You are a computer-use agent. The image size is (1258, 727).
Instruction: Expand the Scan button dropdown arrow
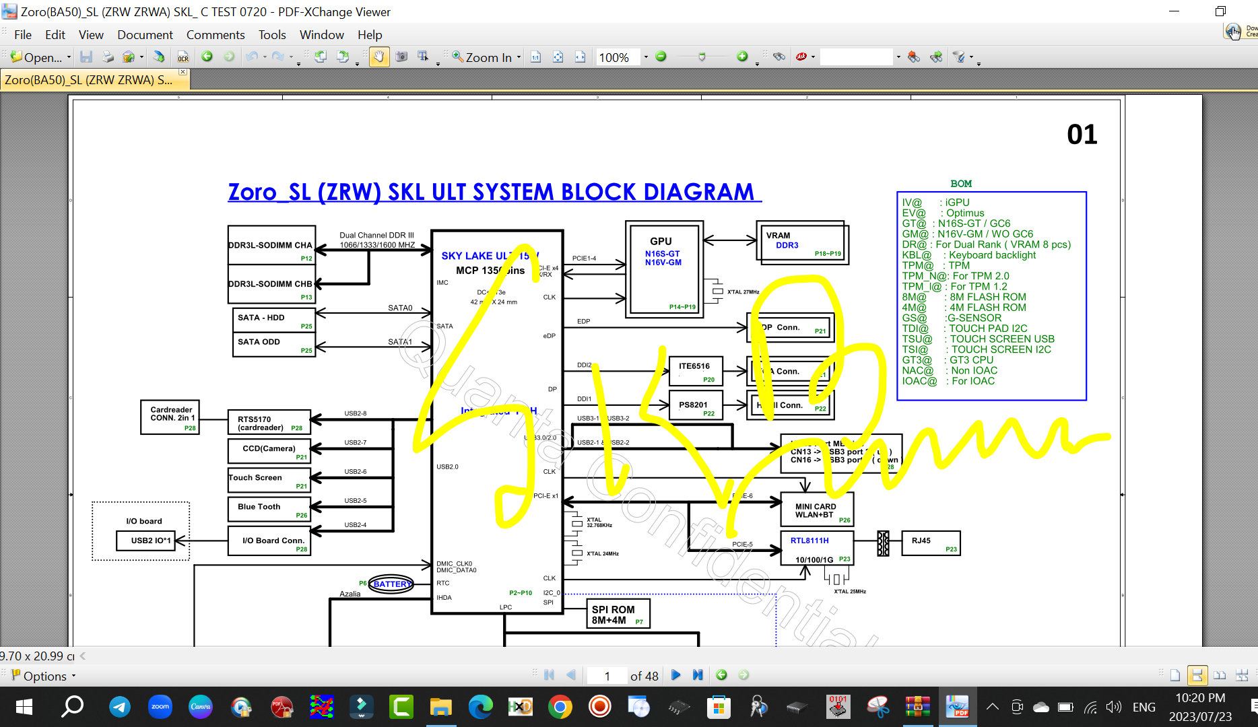pos(141,57)
